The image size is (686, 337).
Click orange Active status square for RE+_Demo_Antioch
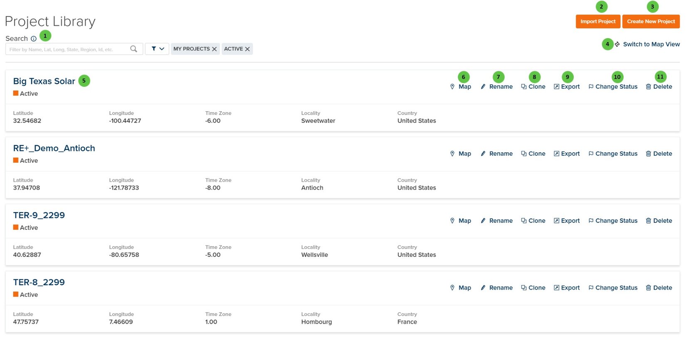coord(16,160)
